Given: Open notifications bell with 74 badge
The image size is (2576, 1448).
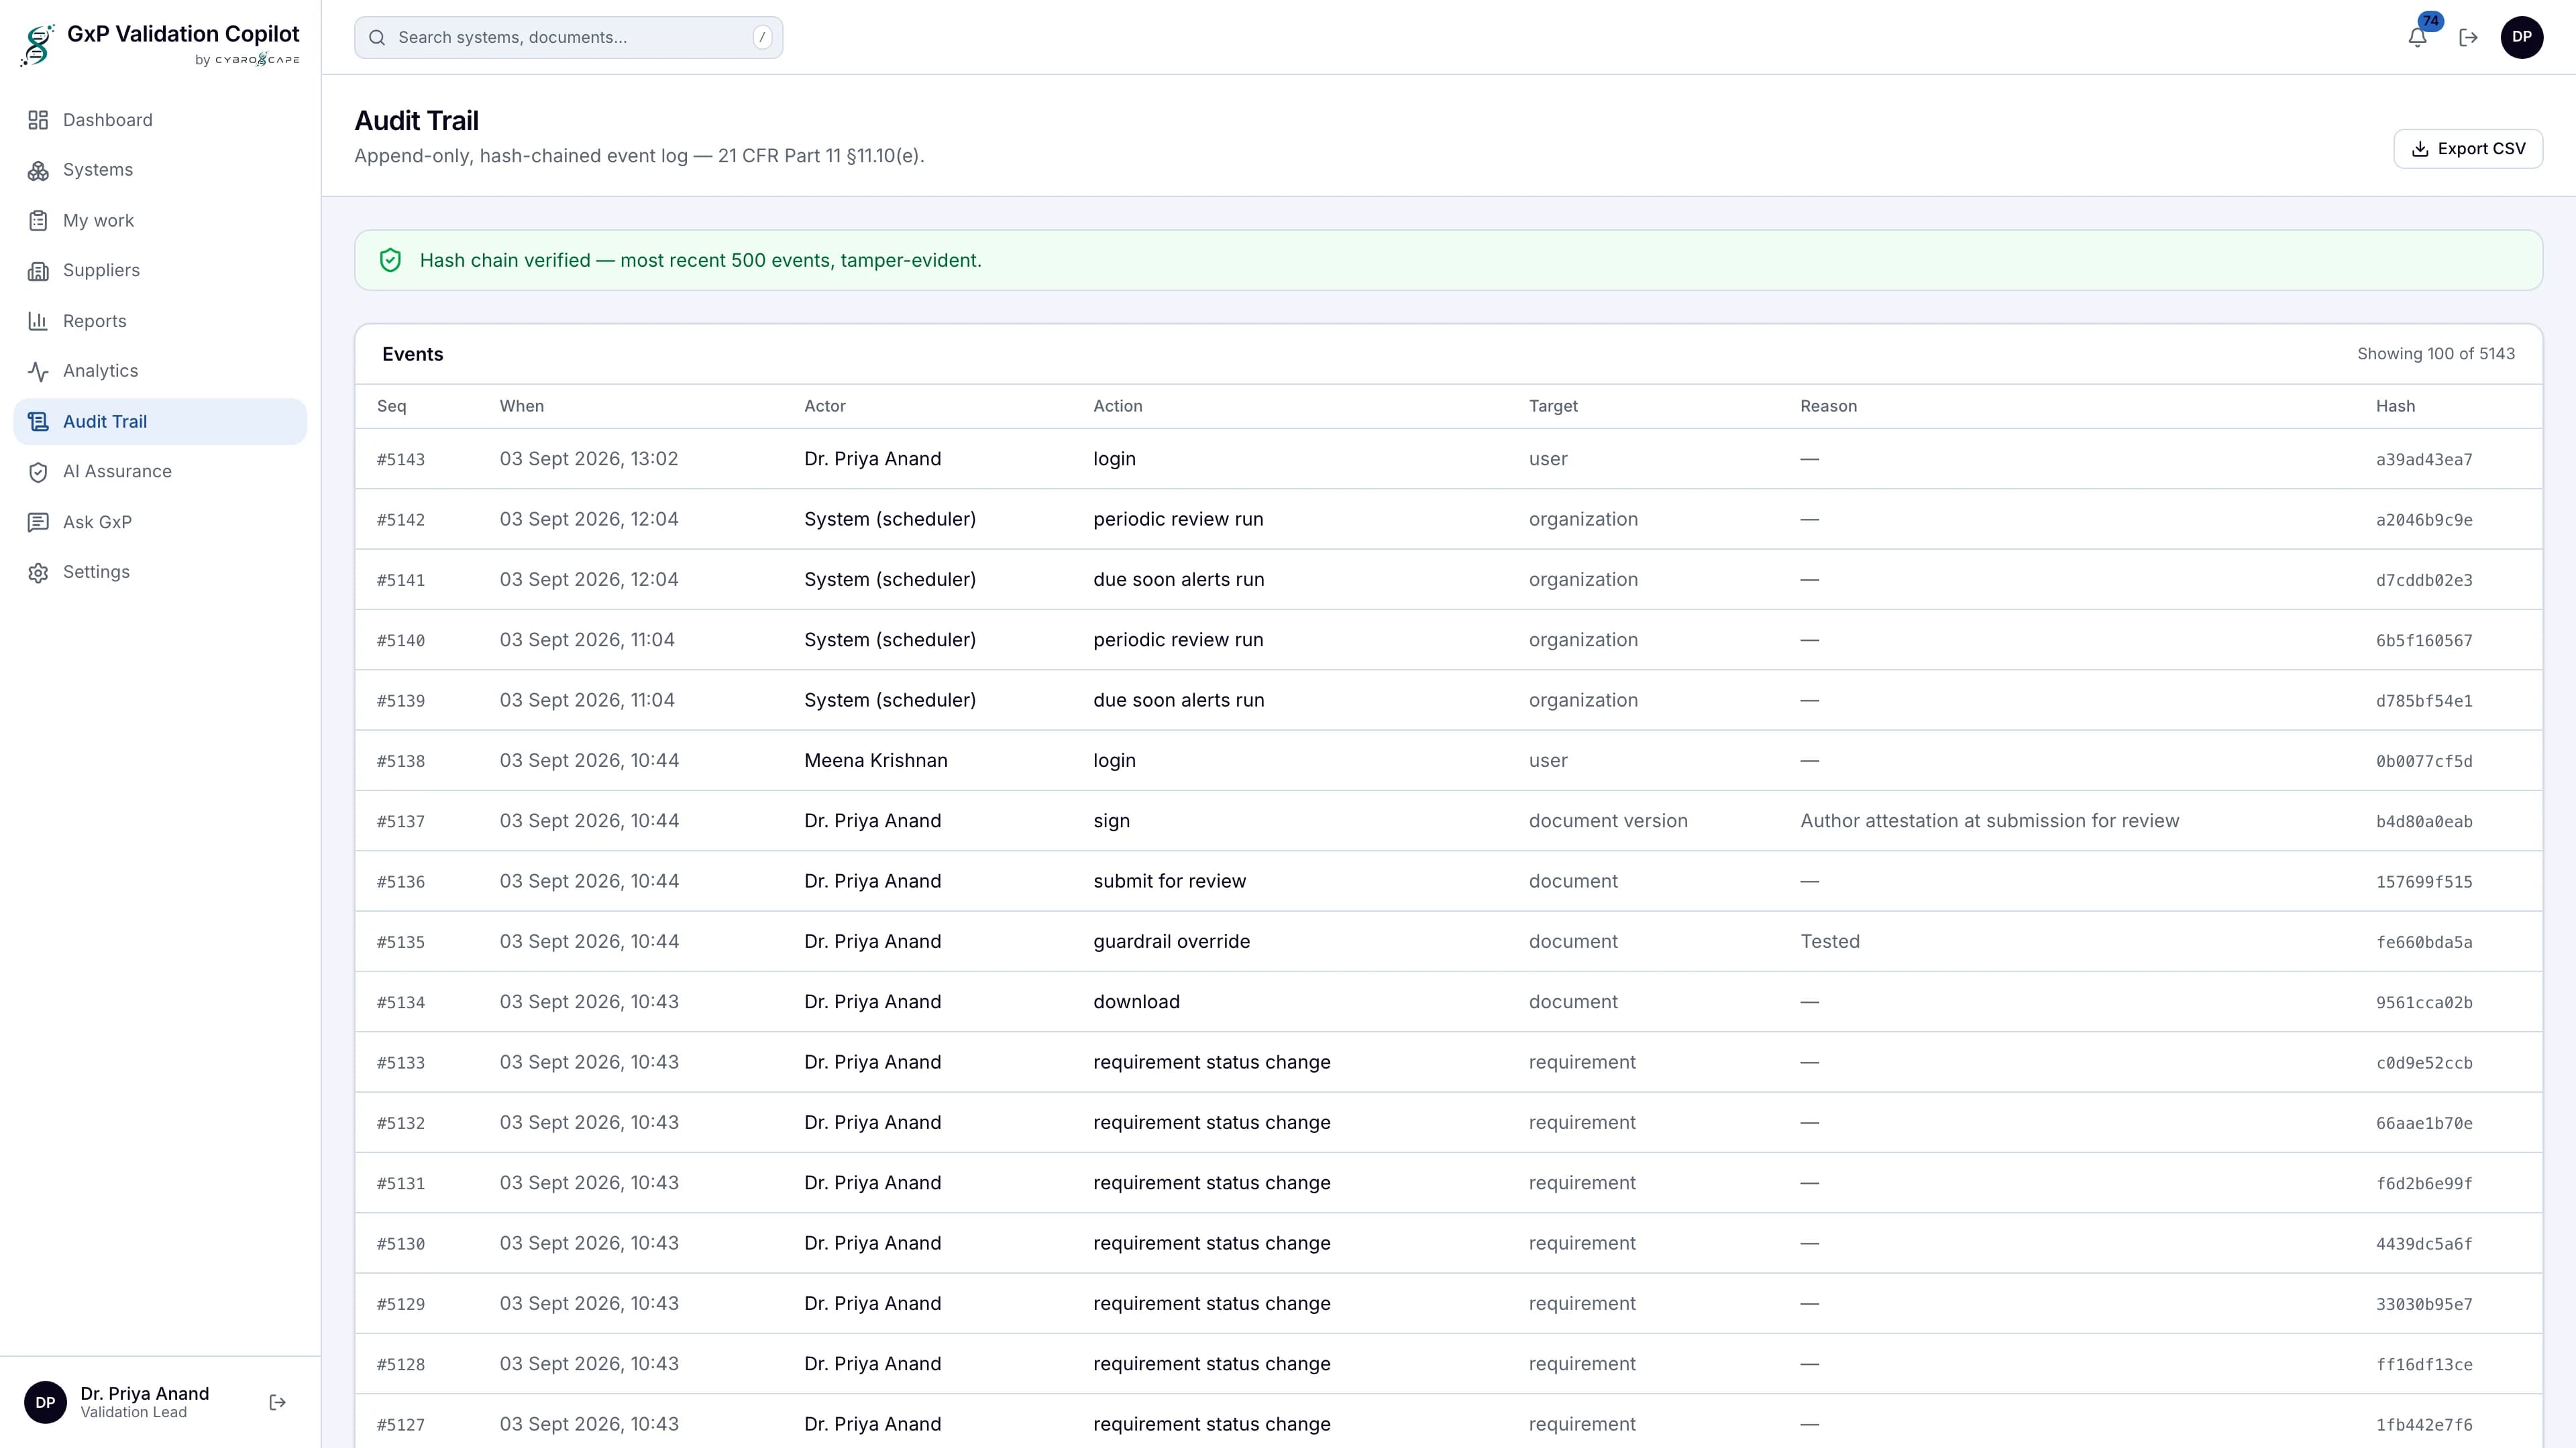Looking at the screenshot, I should pyautogui.click(x=2417, y=37).
